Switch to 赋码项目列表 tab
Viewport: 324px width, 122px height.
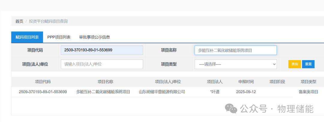27,37
